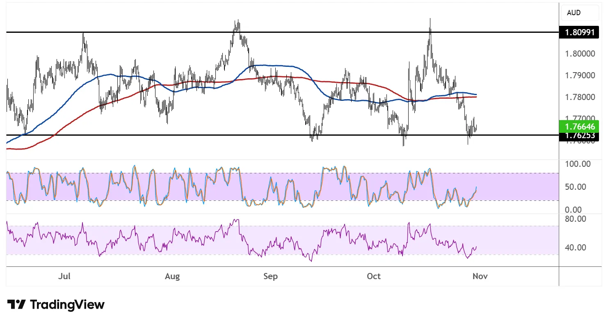This screenshot has width=608, height=323.
Task: Click the 100.00 stochastic scale label
Action: coord(577,164)
